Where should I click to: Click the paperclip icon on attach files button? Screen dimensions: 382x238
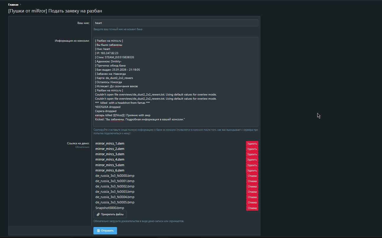point(98,214)
